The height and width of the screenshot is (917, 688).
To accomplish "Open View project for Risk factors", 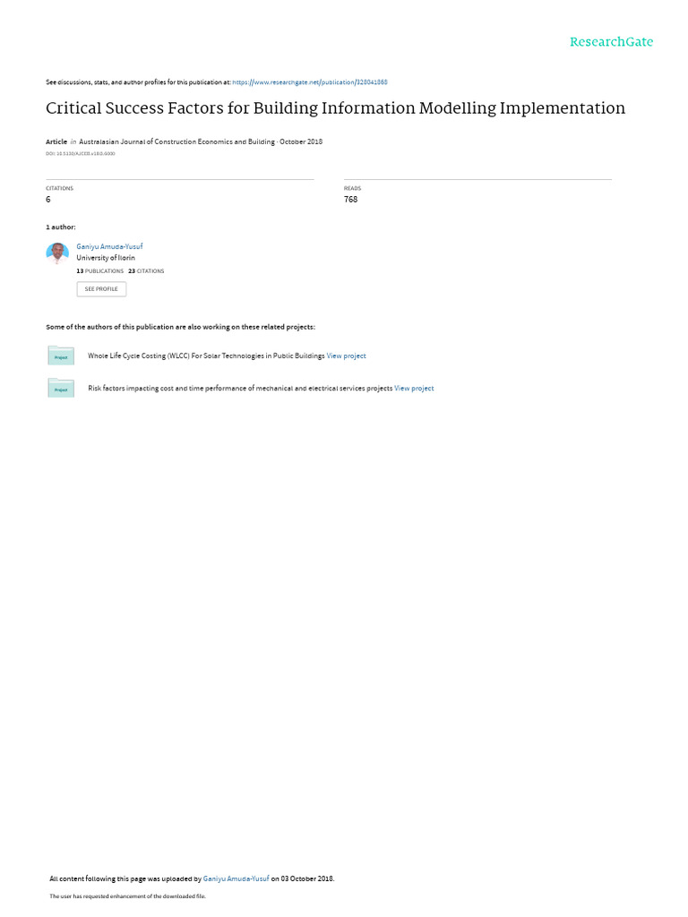I will (414, 389).
